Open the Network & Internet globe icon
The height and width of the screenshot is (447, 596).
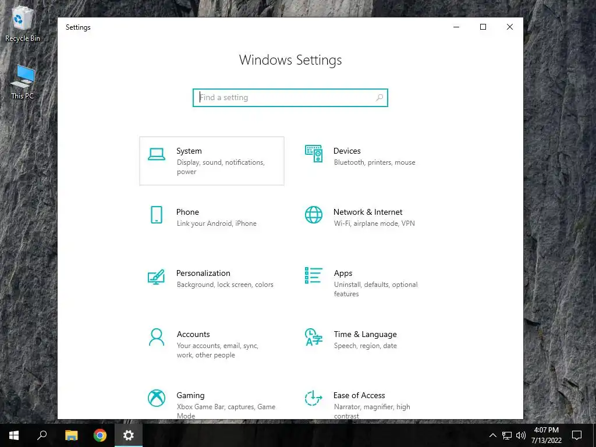pos(314,215)
